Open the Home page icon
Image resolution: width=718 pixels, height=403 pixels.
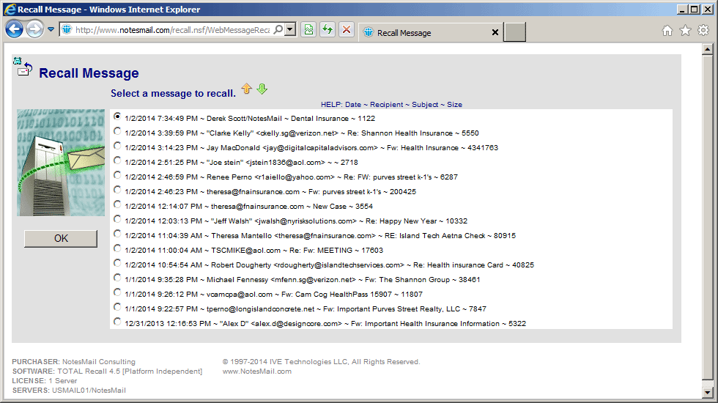click(667, 31)
